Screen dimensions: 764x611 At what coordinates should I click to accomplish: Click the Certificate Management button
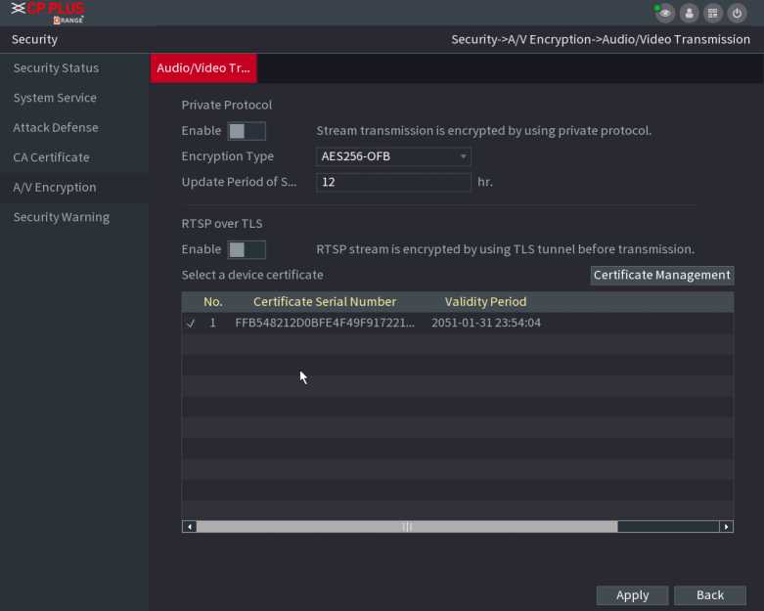[x=661, y=276]
